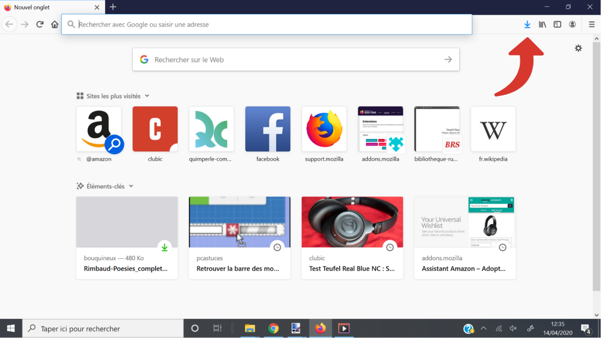
Task: Open new tab page settings gear
Action: click(x=578, y=48)
